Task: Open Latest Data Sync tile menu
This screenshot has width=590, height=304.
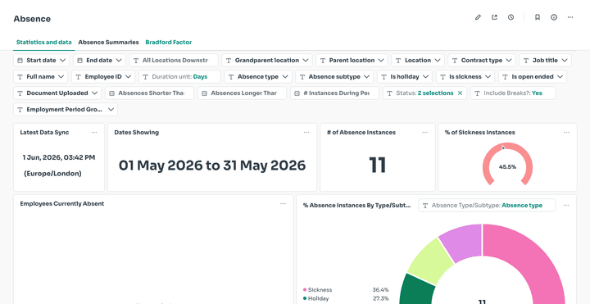Action: (x=94, y=133)
